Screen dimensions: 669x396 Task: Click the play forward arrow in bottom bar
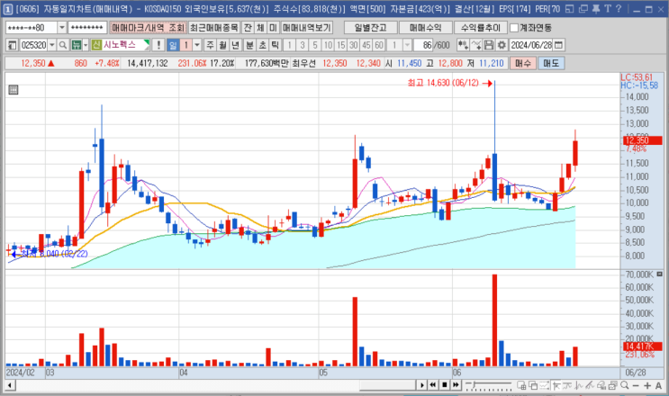(421, 385)
